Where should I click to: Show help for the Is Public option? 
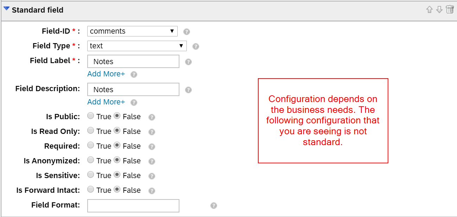[x=152, y=117]
